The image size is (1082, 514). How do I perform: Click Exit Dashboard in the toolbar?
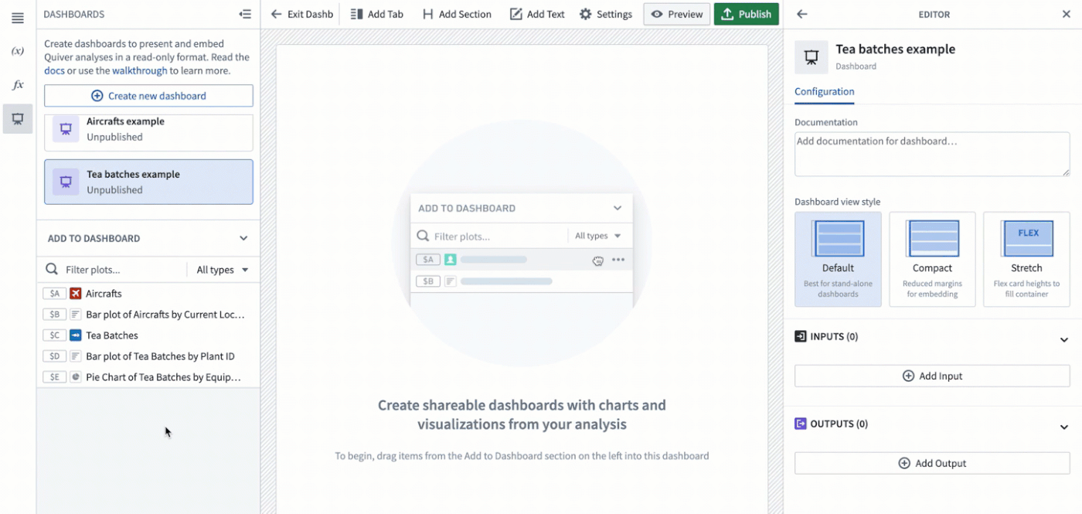tap(301, 14)
